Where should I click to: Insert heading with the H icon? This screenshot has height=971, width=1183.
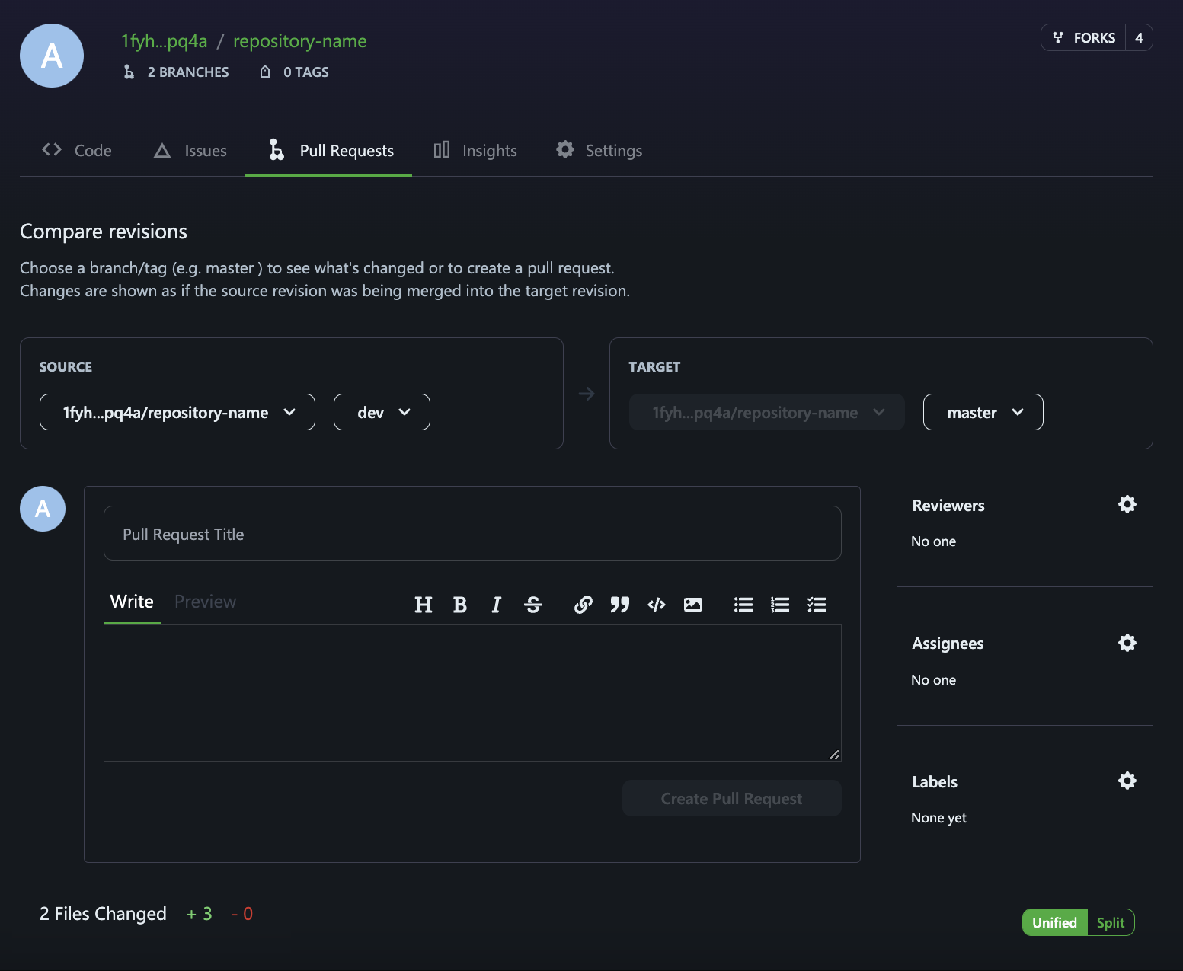[x=424, y=605]
